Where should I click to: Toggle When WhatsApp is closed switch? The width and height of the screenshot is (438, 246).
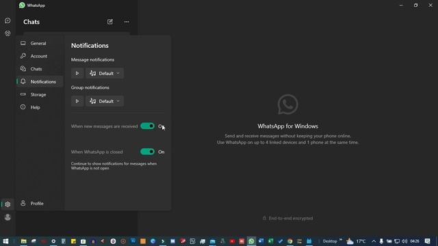[148, 152]
